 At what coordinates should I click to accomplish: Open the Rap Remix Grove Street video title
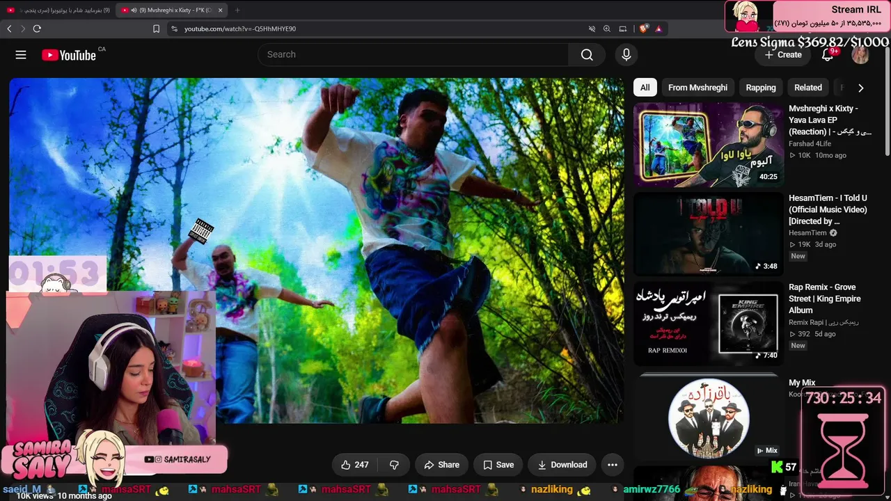[x=825, y=299]
